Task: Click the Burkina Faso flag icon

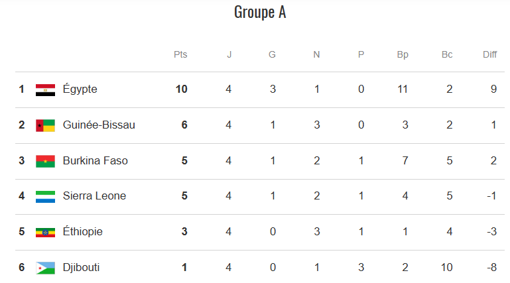Action: coord(45,161)
